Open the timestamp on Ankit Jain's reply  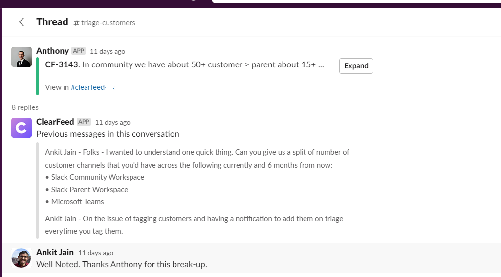pyautogui.click(x=96, y=253)
